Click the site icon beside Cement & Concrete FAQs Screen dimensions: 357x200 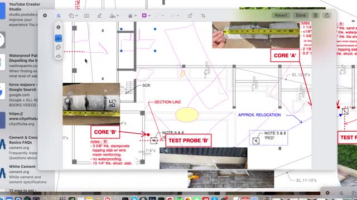[3, 144]
